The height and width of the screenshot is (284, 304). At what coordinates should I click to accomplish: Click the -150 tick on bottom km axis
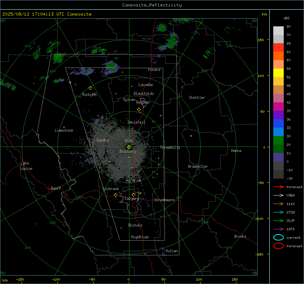point(20,279)
